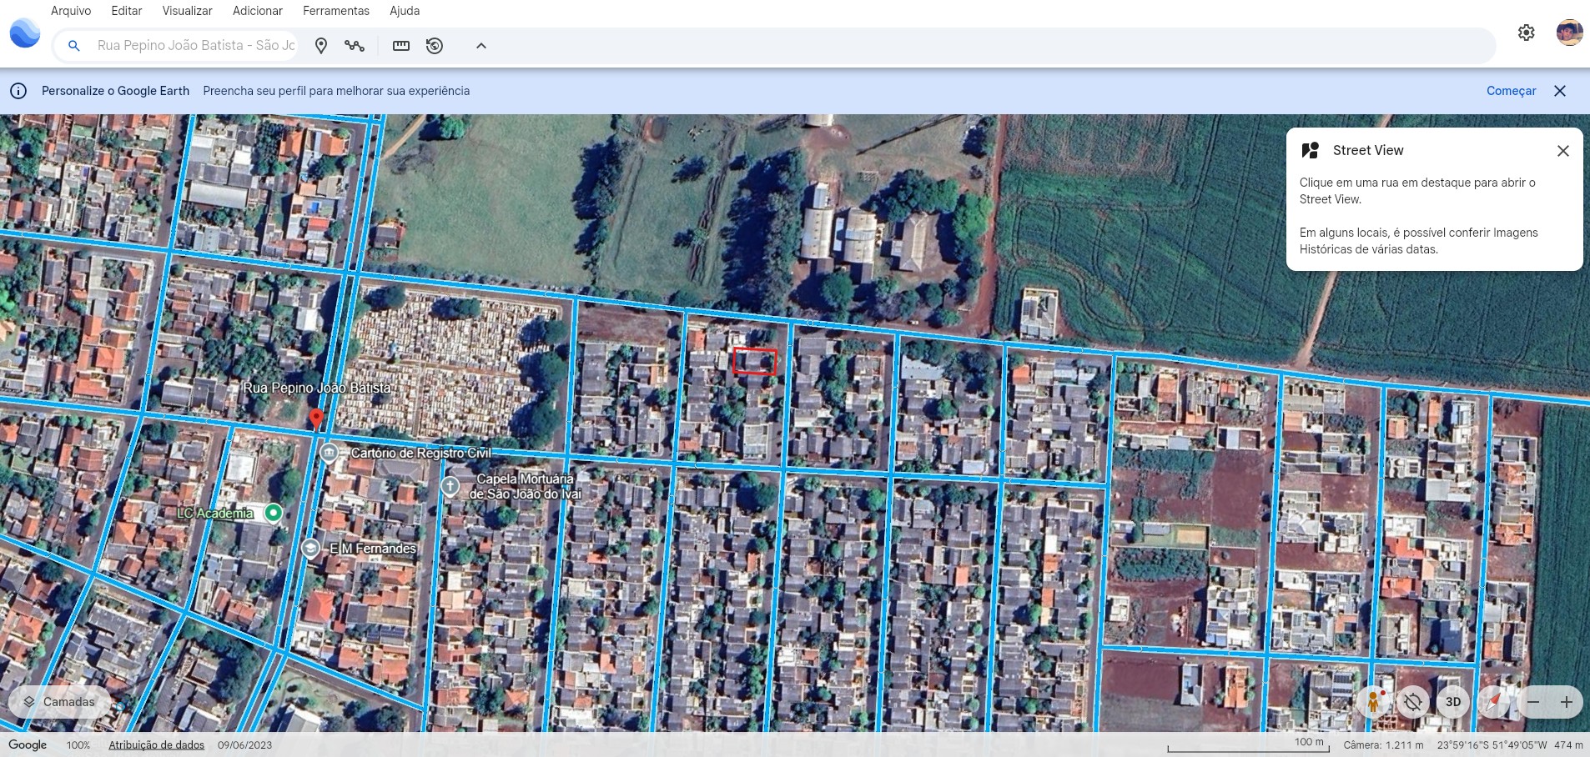
Task: Open the settings gear
Action: pyautogui.click(x=1526, y=33)
